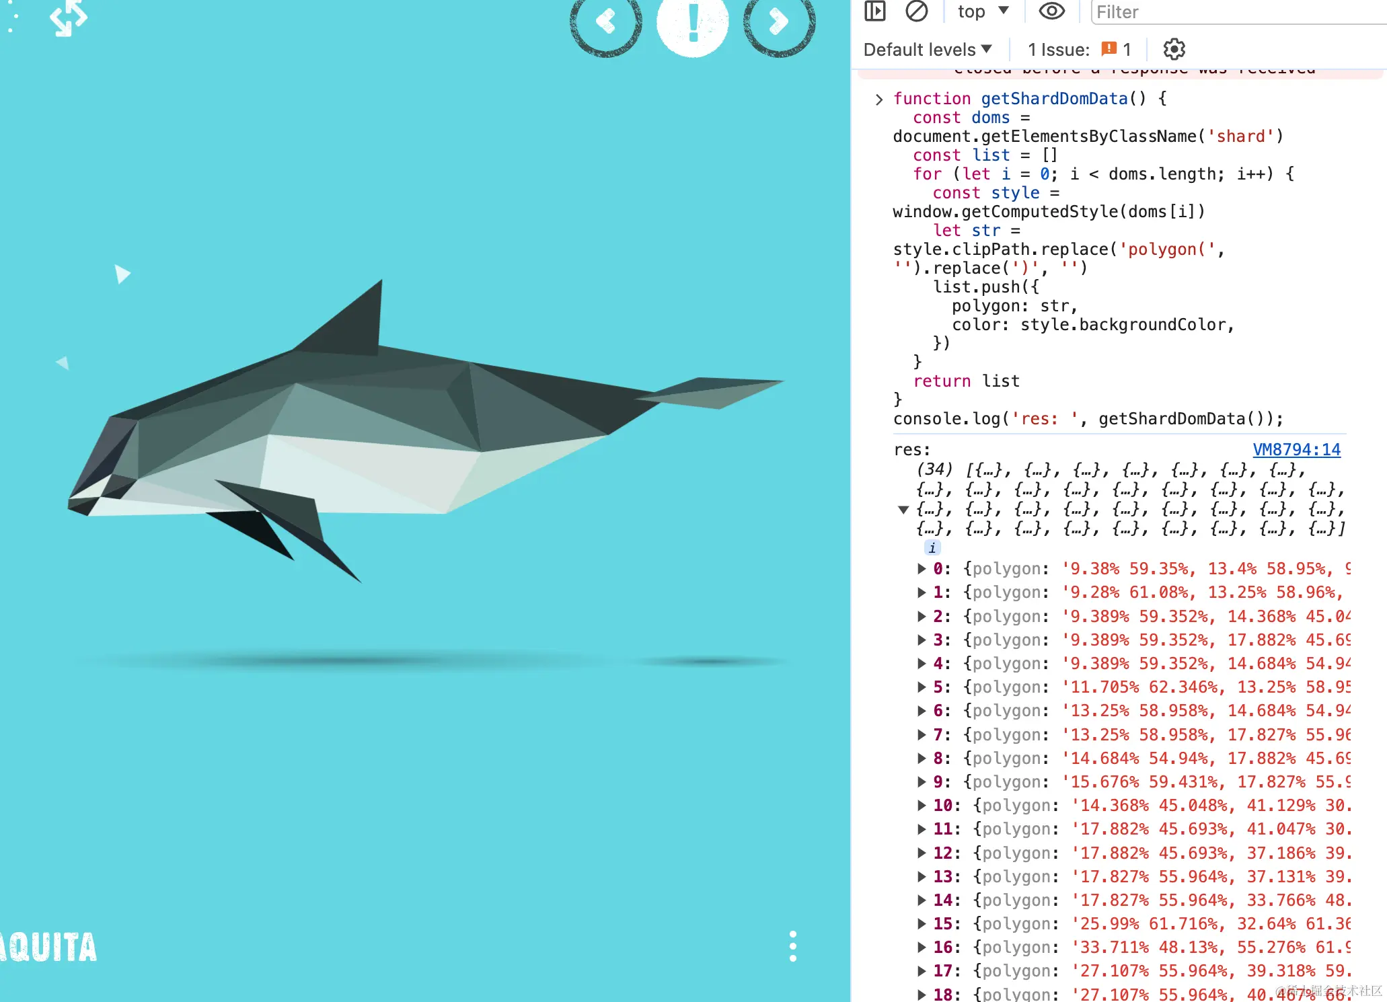Go to previous animal with left arrow
Viewport: 1387px width, 1002px height.
pyautogui.click(x=605, y=22)
